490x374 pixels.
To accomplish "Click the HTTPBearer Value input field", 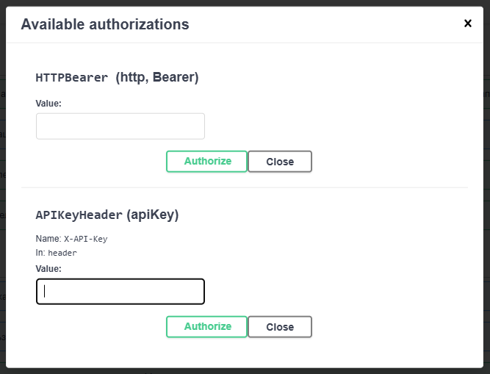I will [x=120, y=126].
